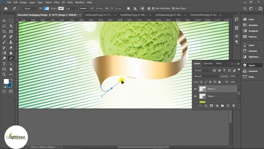Open the stroke line type dropdown
Viewport: 264px width, 149px height.
point(84,8)
